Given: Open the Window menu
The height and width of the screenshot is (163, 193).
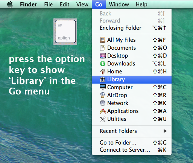Looking at the screenshot, I should tap(119, 5).
